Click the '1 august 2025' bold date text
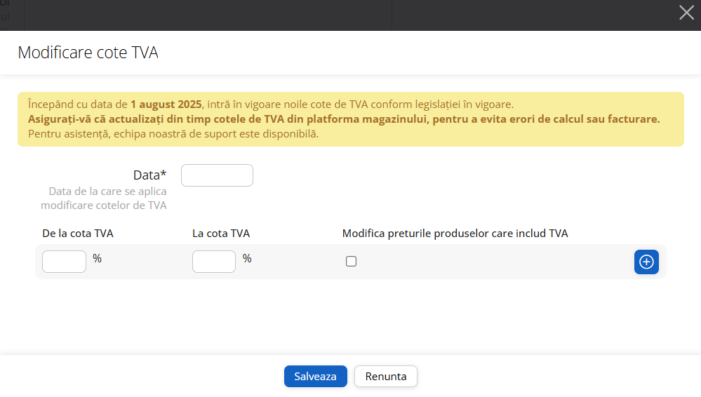Image resolution: width=701 pixels, height=397 pixels. (x=166, y=105)
